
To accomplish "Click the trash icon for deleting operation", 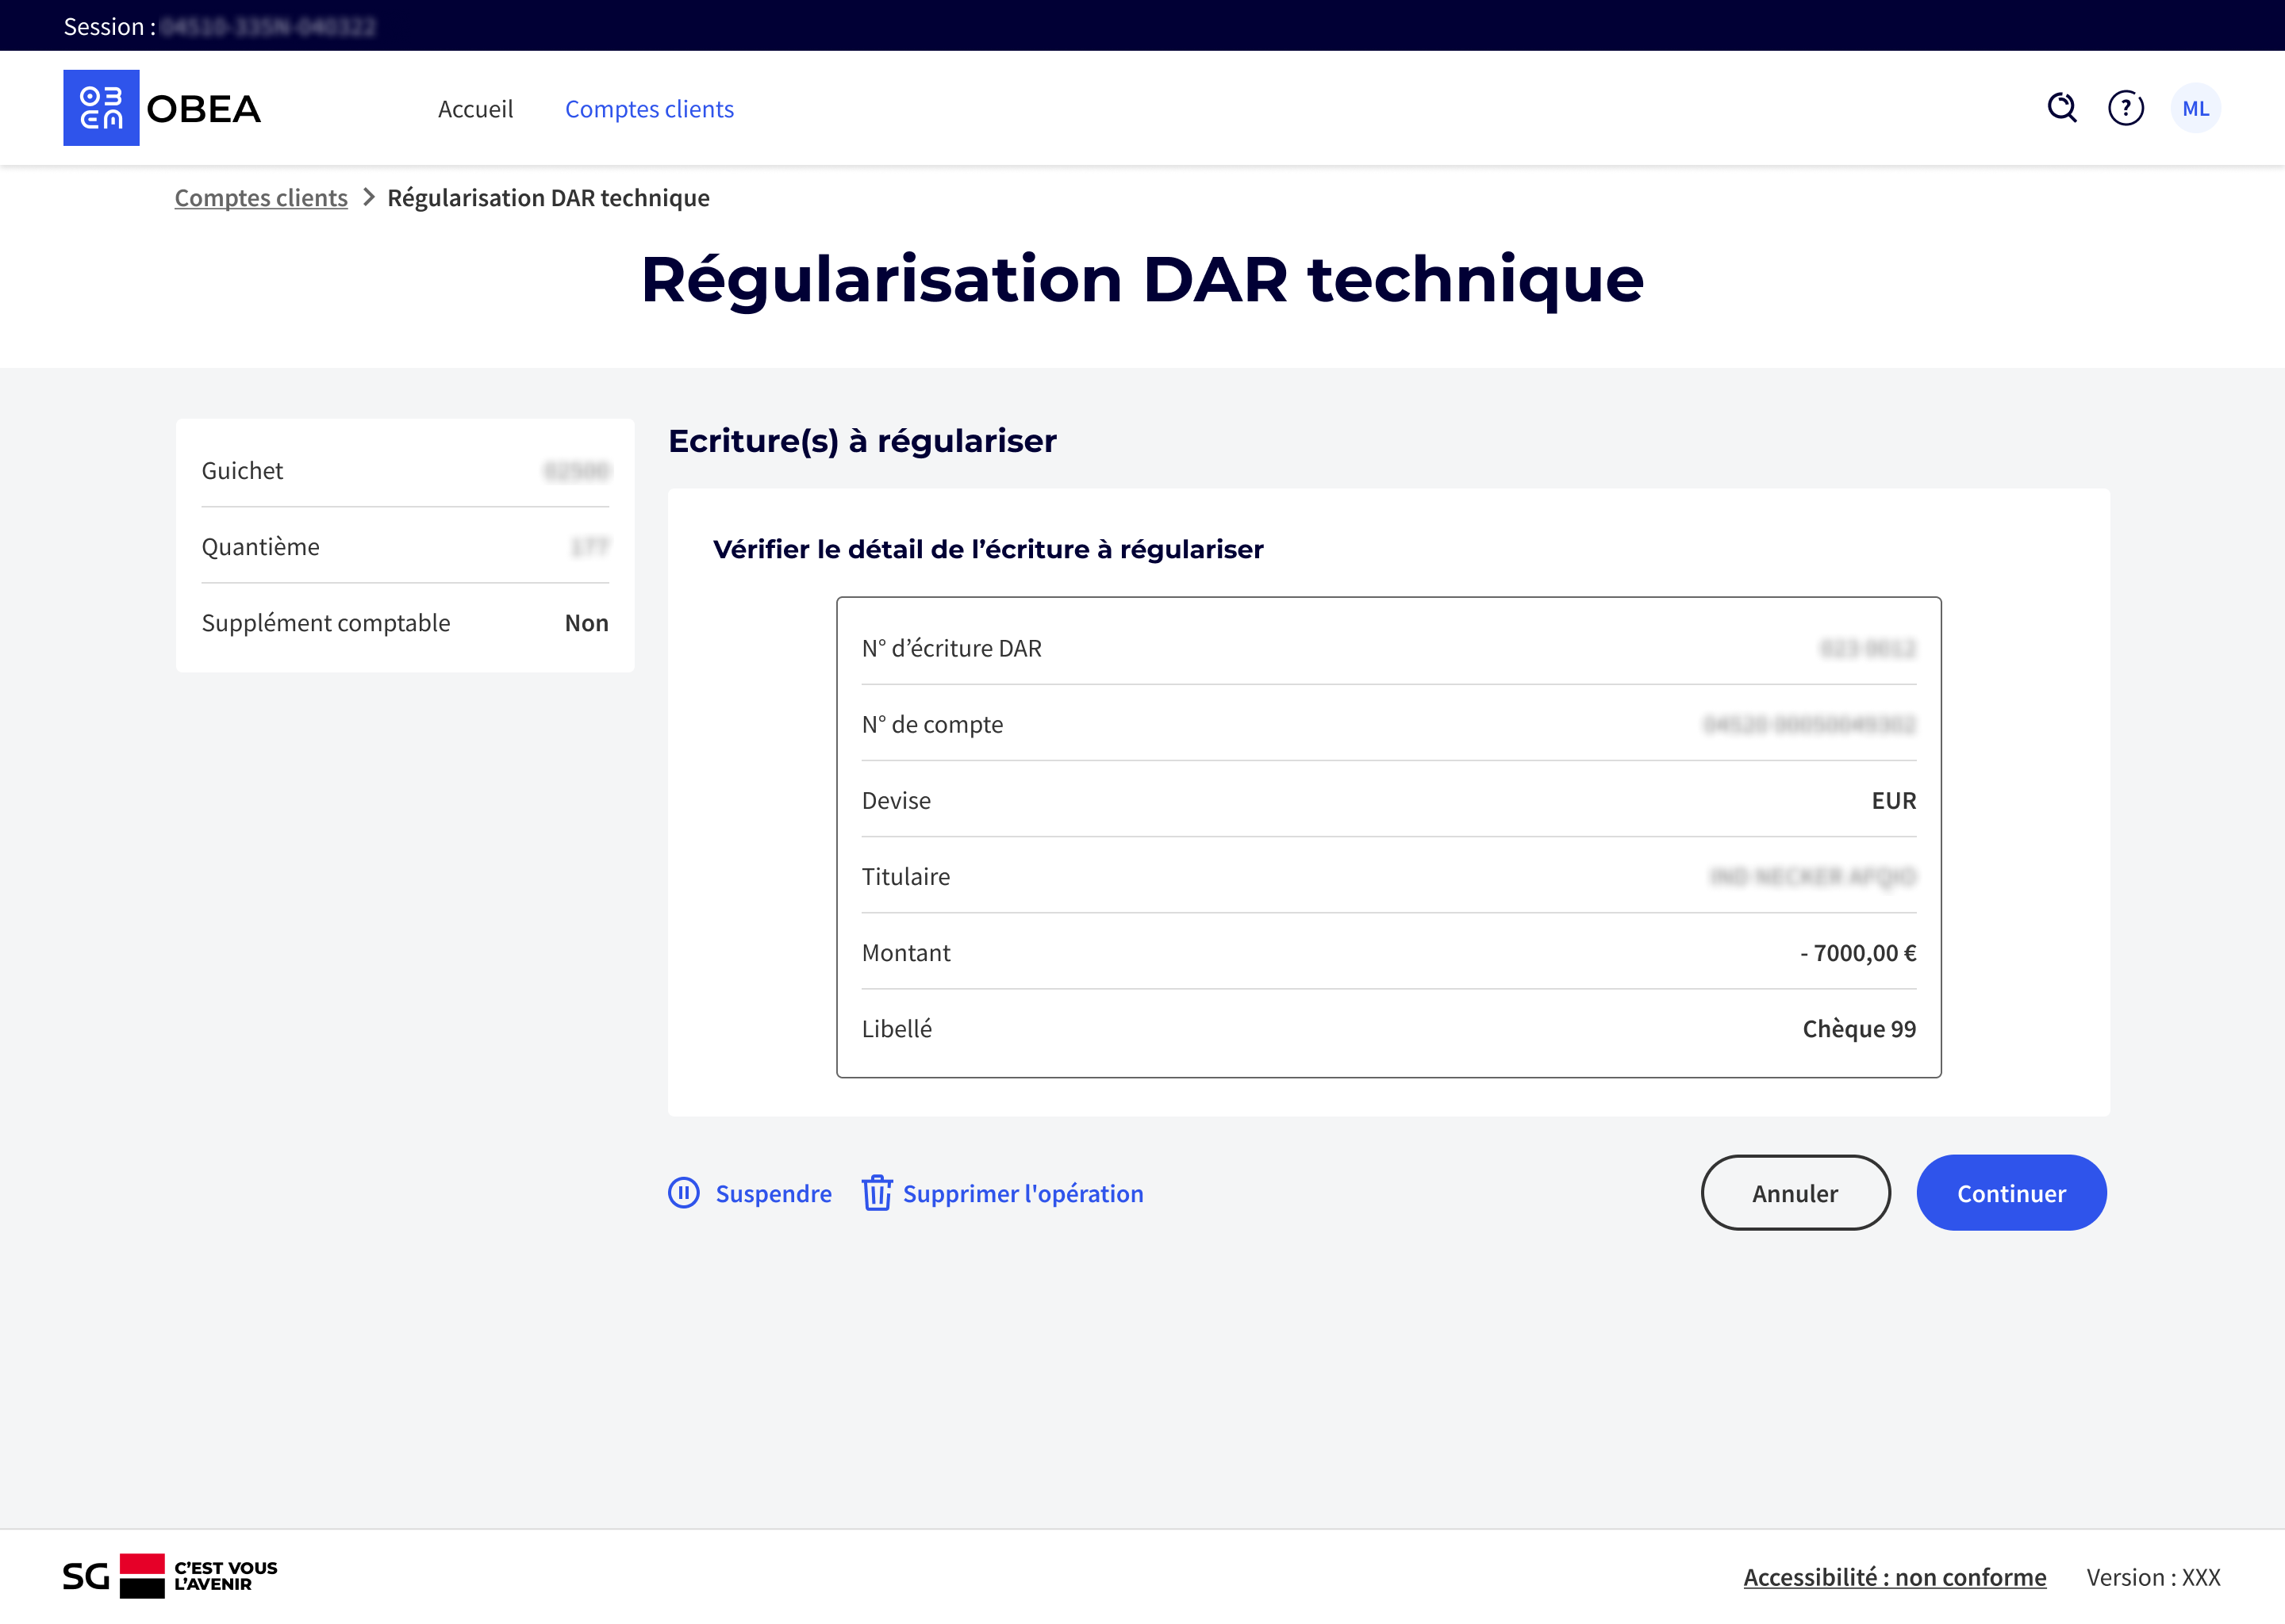I will (877, 1193).
